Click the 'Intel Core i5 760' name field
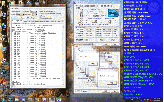This screenshot has height=102, width=164. [x=96, y=10]
